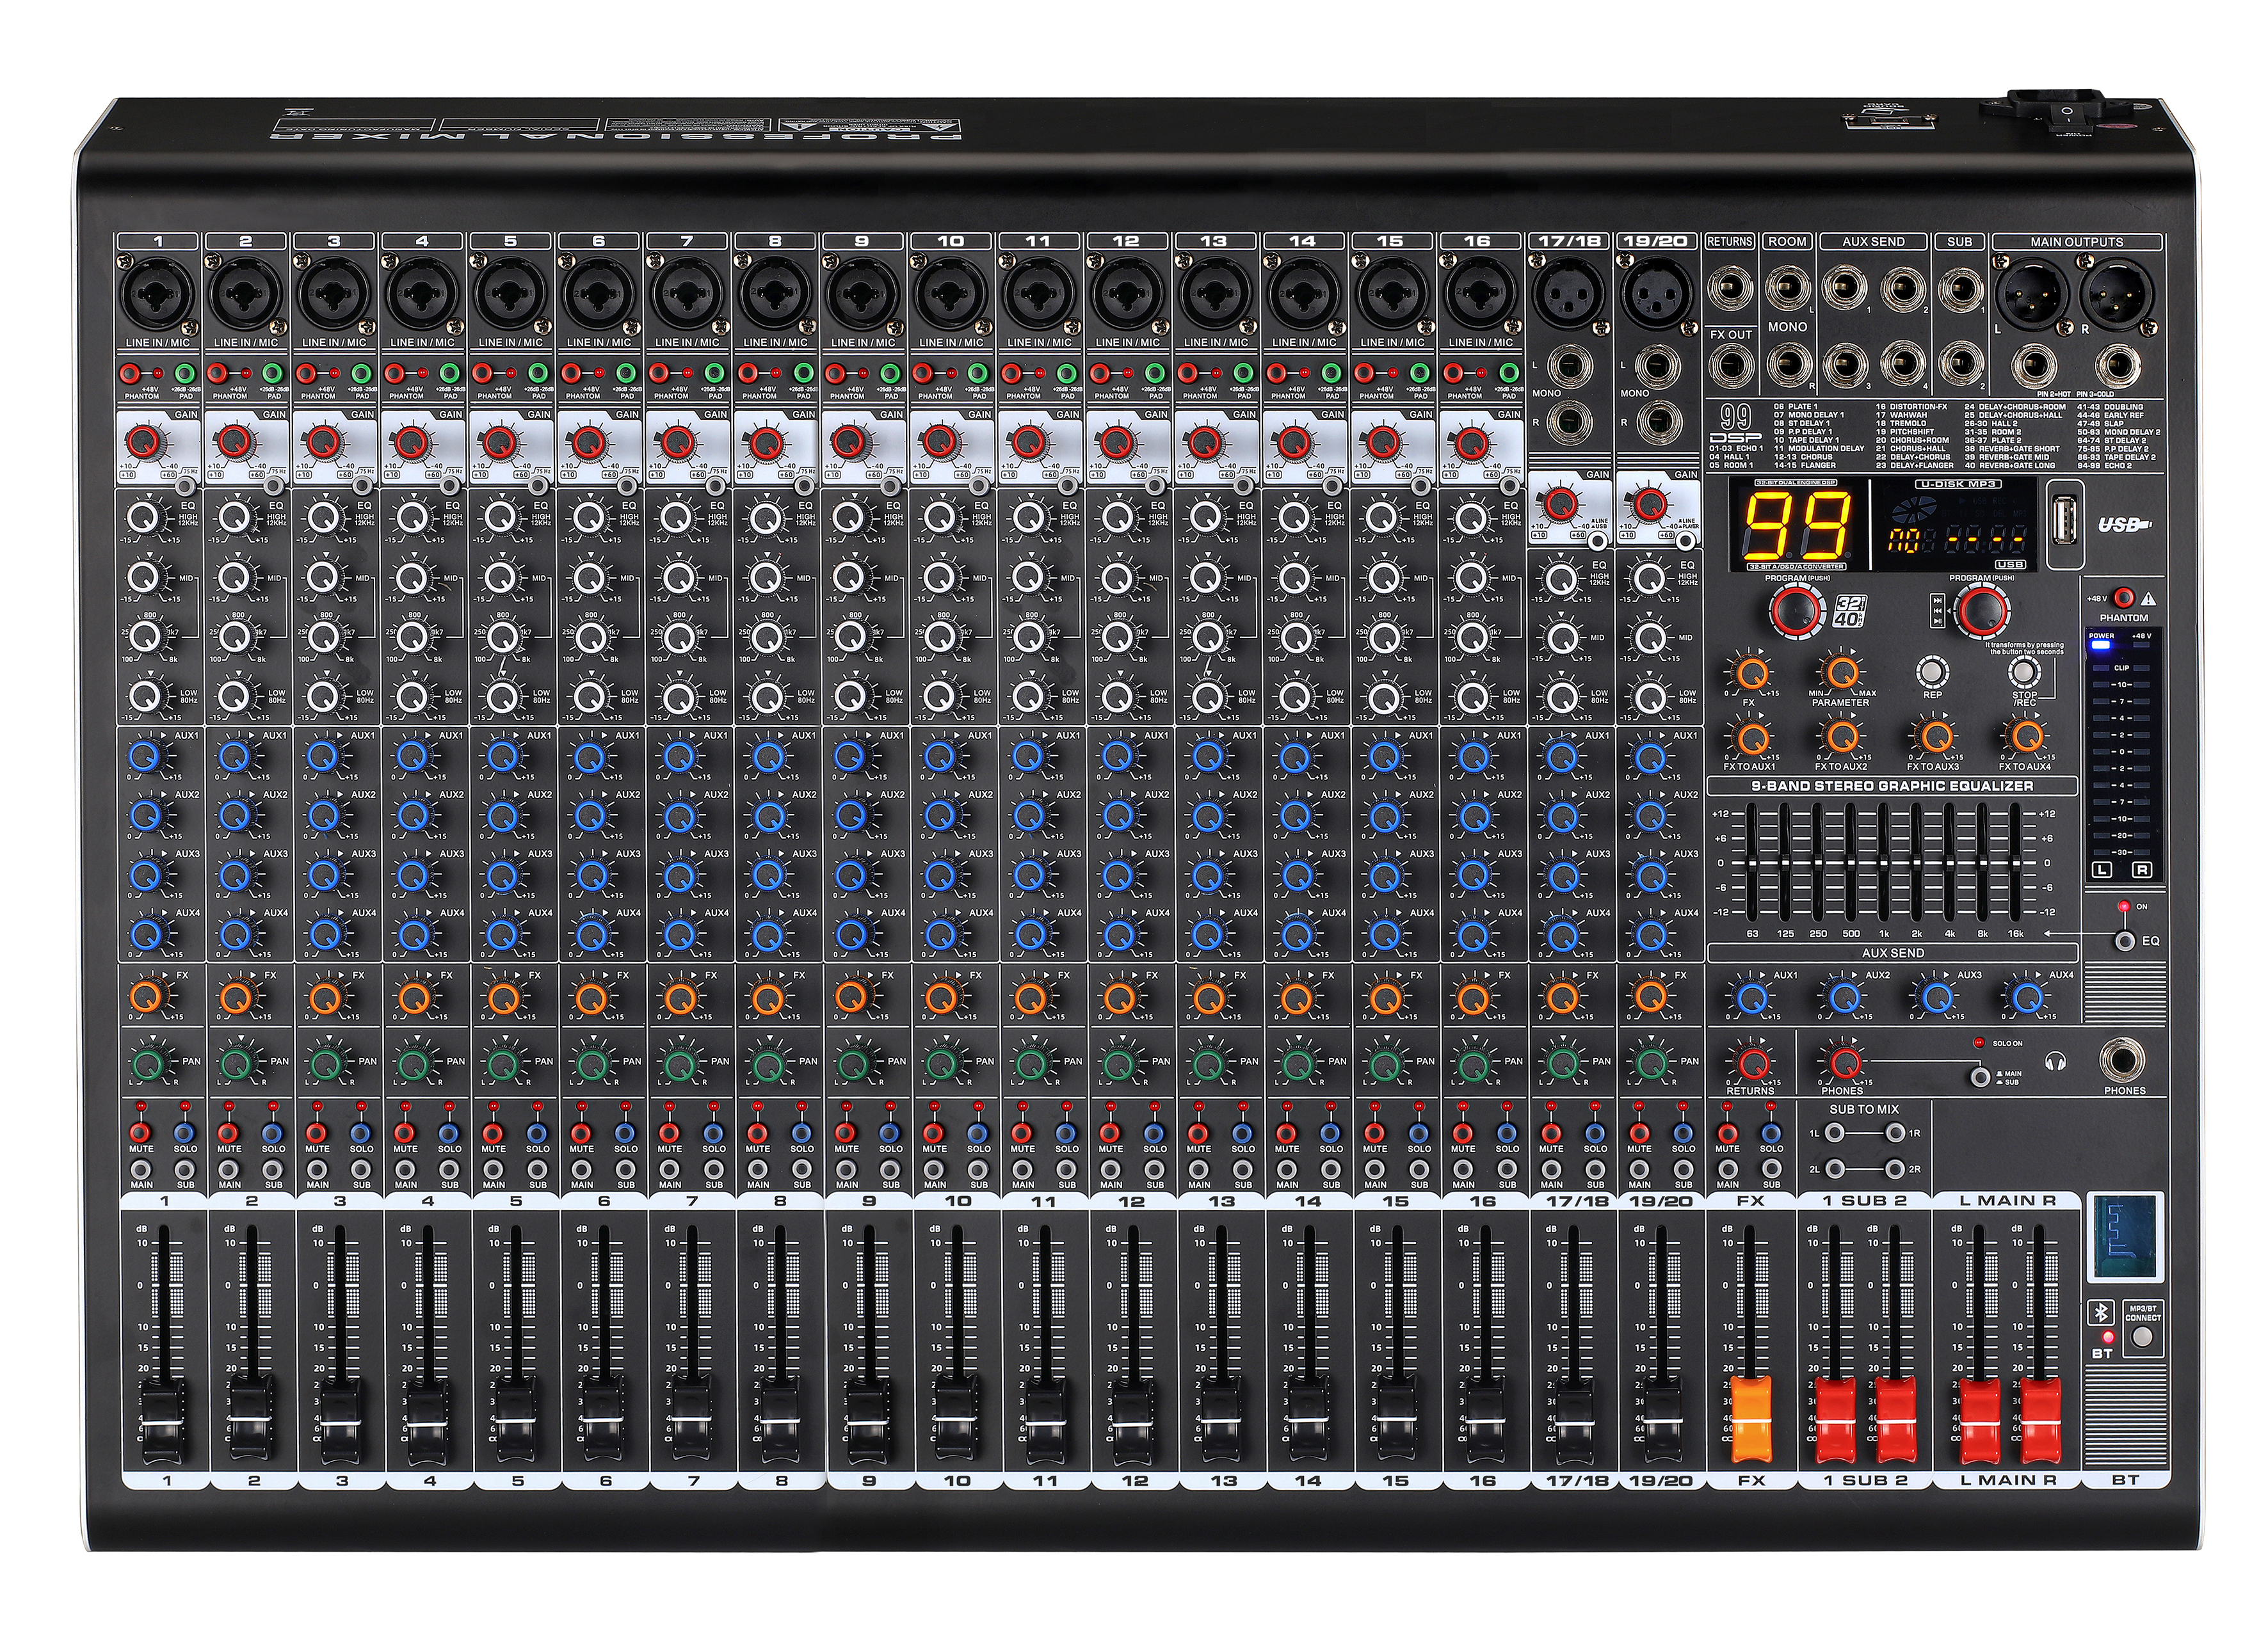Enable the global +48V PHANTOM switch
Screen dimensions: 2268x1628
(2123, 598)
